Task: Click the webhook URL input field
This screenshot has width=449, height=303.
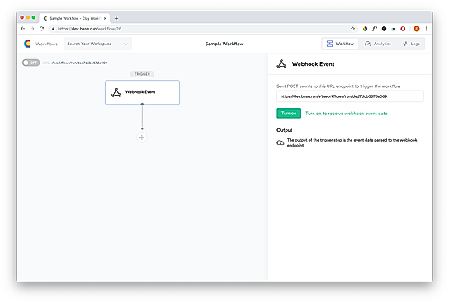Action: tap(350, 96)
